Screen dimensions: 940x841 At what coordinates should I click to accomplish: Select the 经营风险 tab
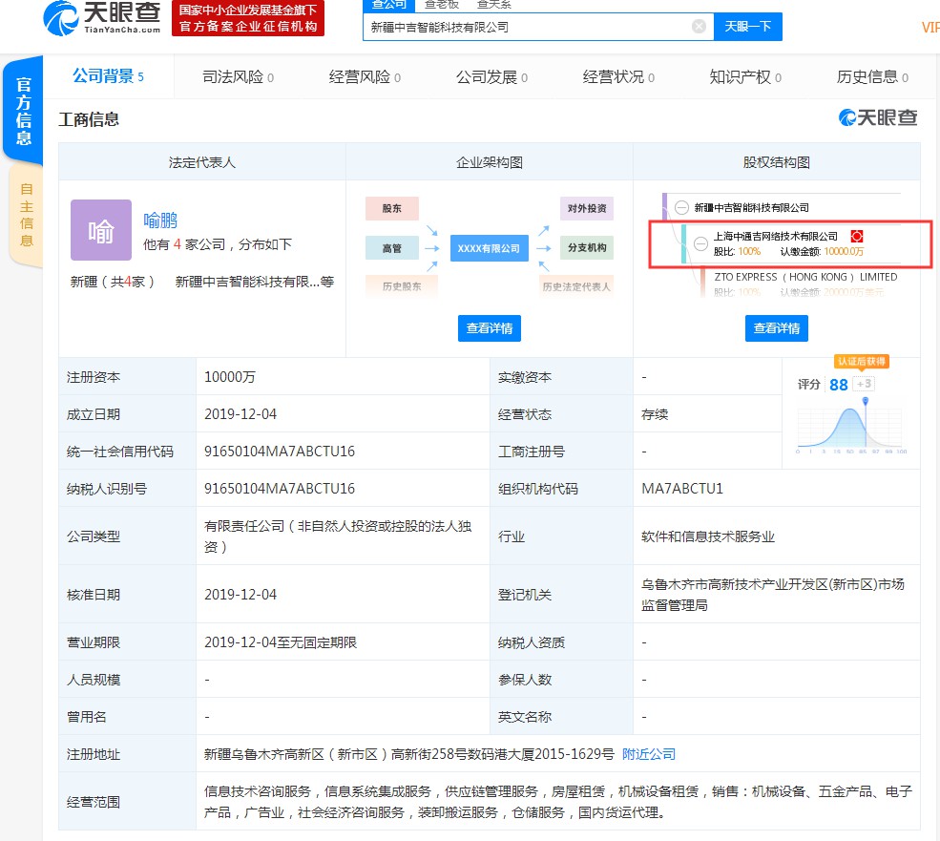coord(365,77)
